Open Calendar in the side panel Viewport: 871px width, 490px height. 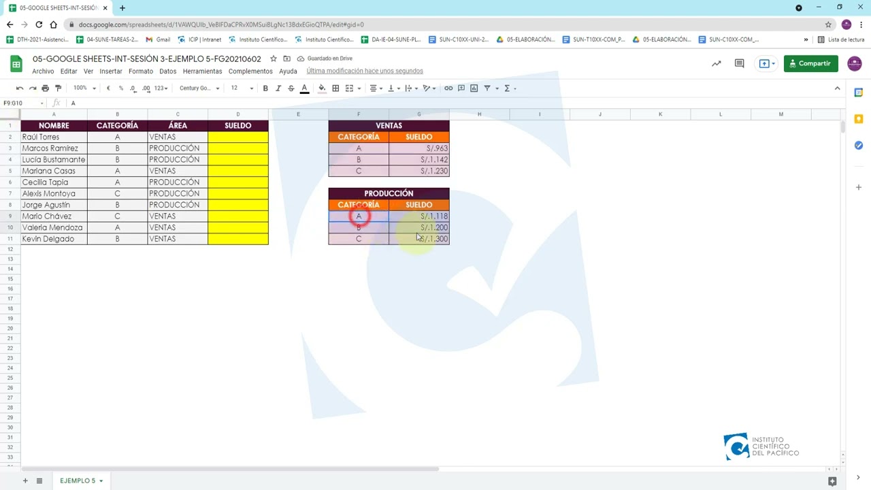click(x=858, y=93)
